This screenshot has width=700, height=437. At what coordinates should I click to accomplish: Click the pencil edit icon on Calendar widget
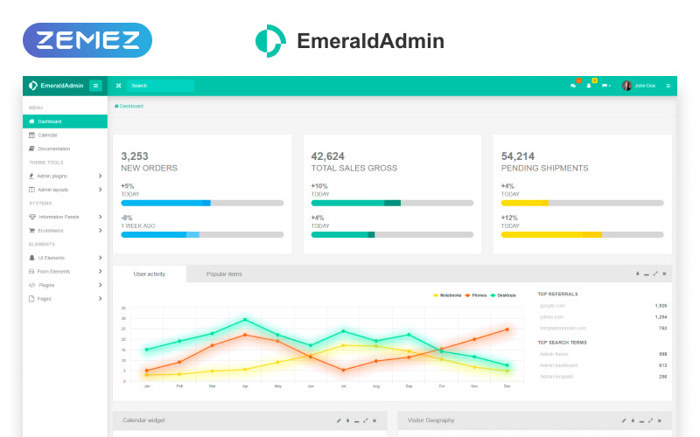tap(339, 420)
